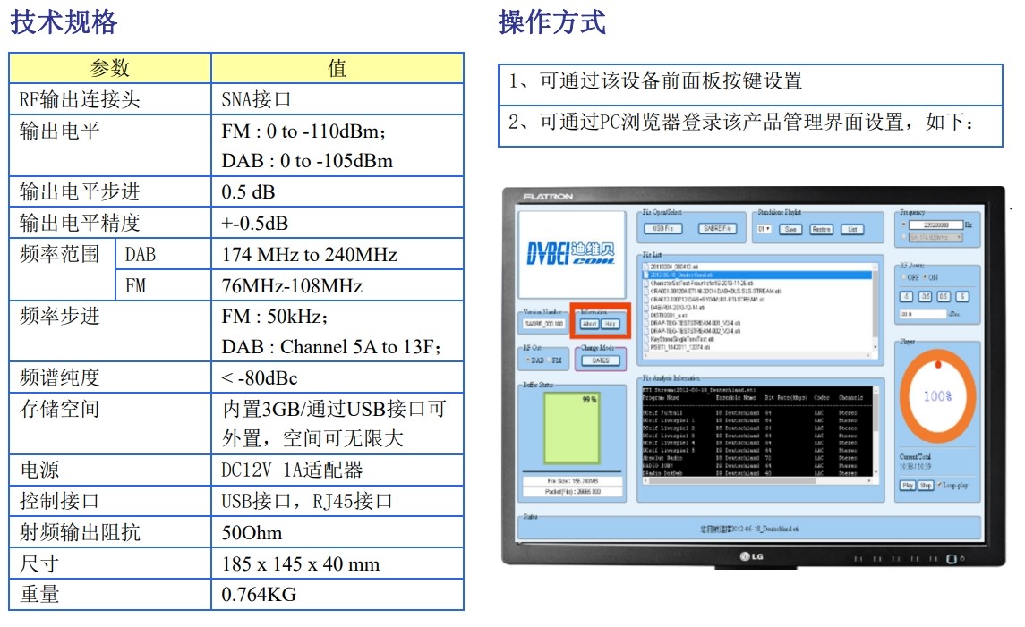Open the DAB channel frequency dropdown
This screenshot has width=1025, height=627.
click(x=935, y=238)
